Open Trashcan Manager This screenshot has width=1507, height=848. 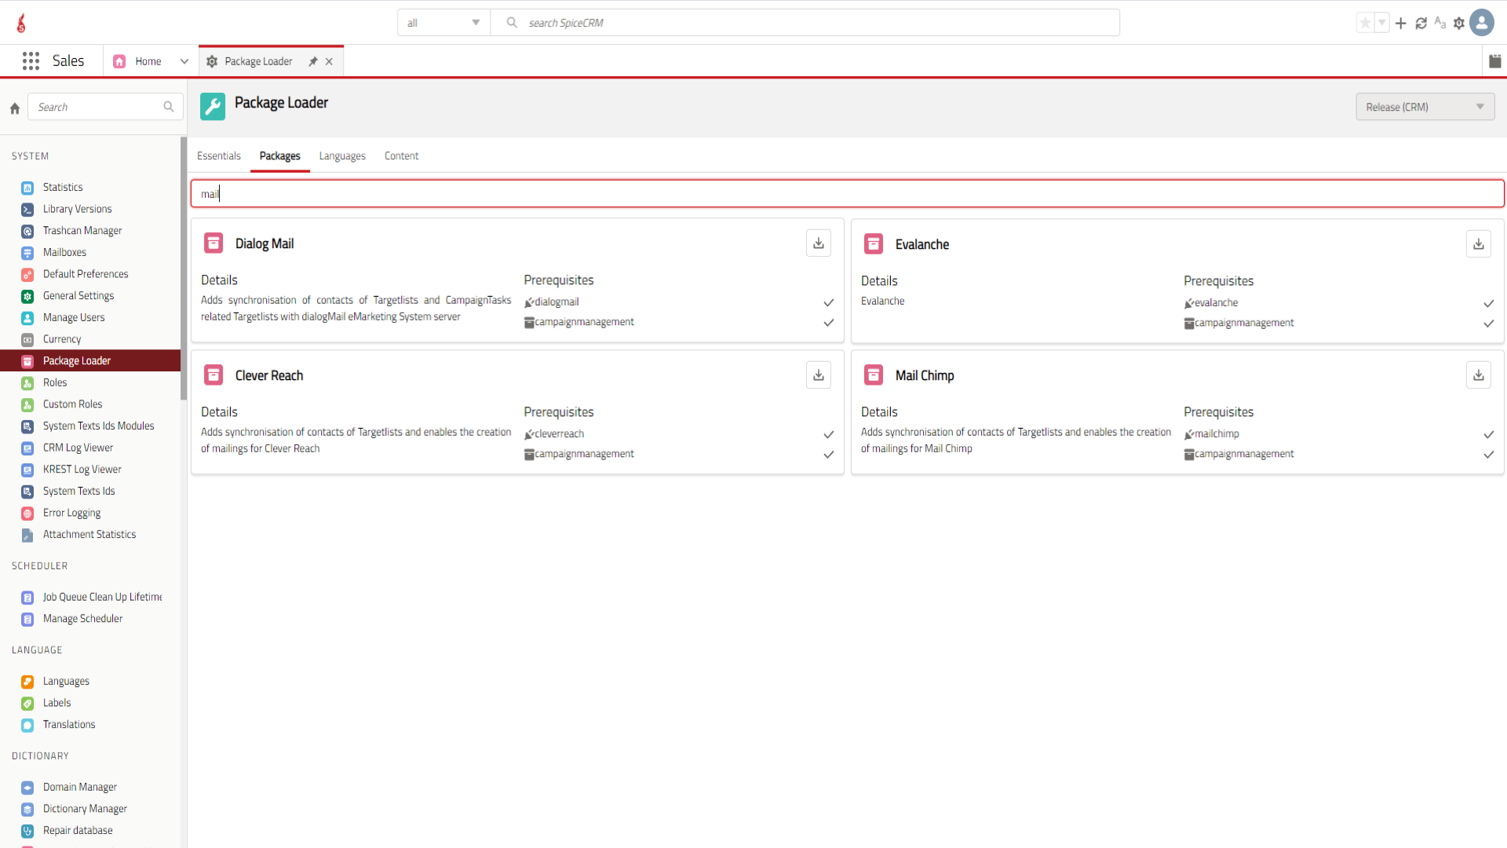click(82, 231)
